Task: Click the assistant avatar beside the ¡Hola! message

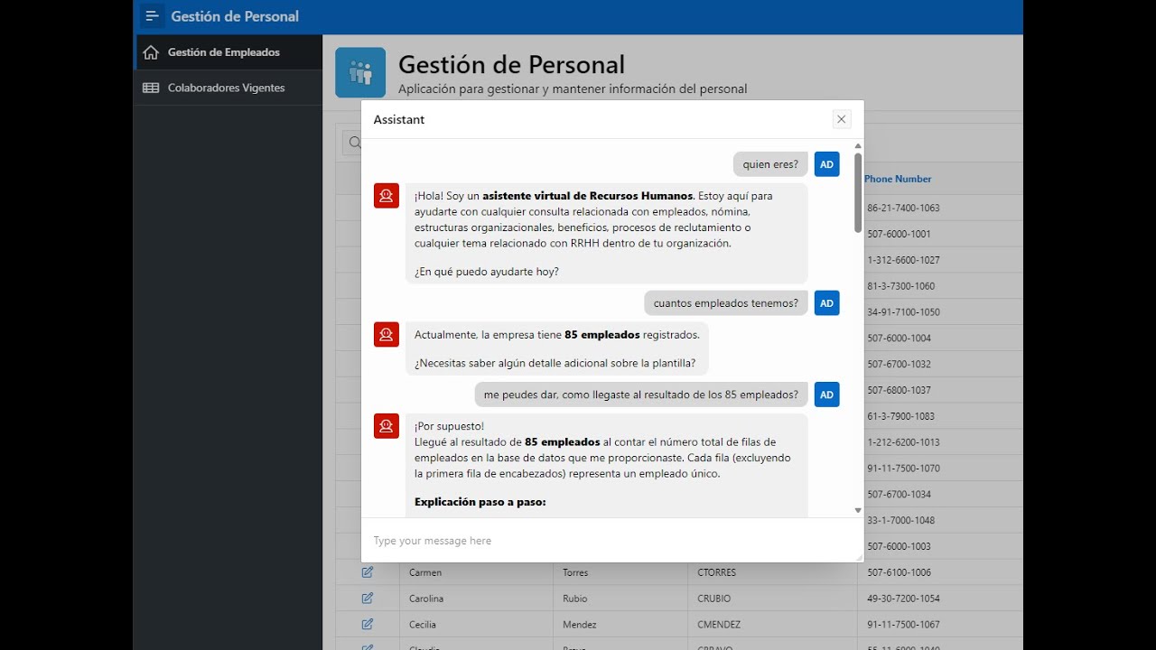Action: [x=387, y=195]
